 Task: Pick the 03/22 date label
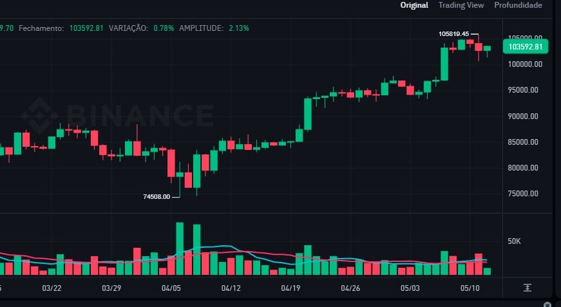[52, 288]
